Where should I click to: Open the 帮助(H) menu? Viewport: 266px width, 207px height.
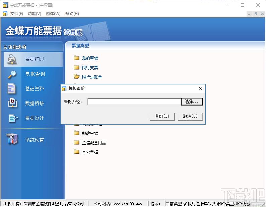72,14
